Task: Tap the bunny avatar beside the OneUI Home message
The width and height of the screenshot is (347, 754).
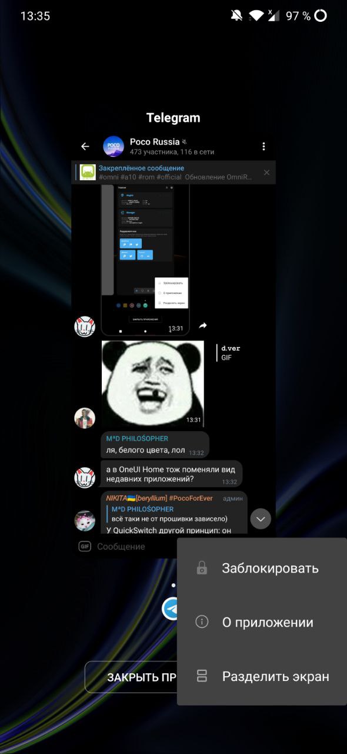Action: click(x=85, y=478)
